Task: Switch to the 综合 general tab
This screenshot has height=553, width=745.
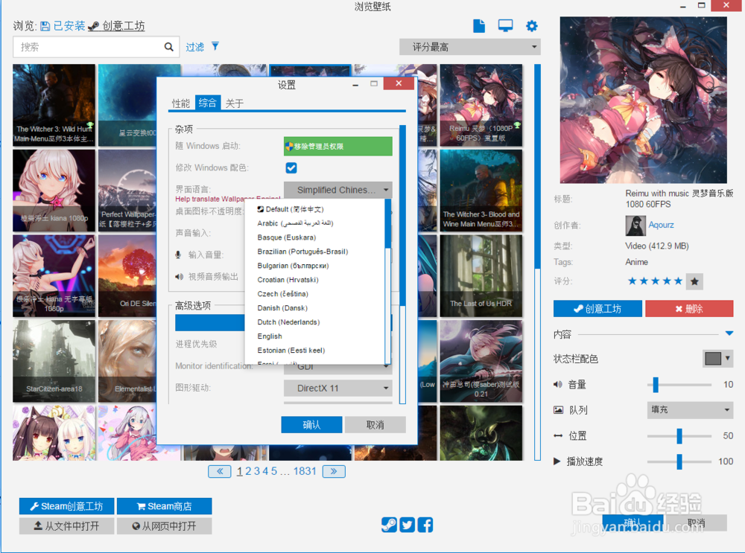Action: coord(208,103)
